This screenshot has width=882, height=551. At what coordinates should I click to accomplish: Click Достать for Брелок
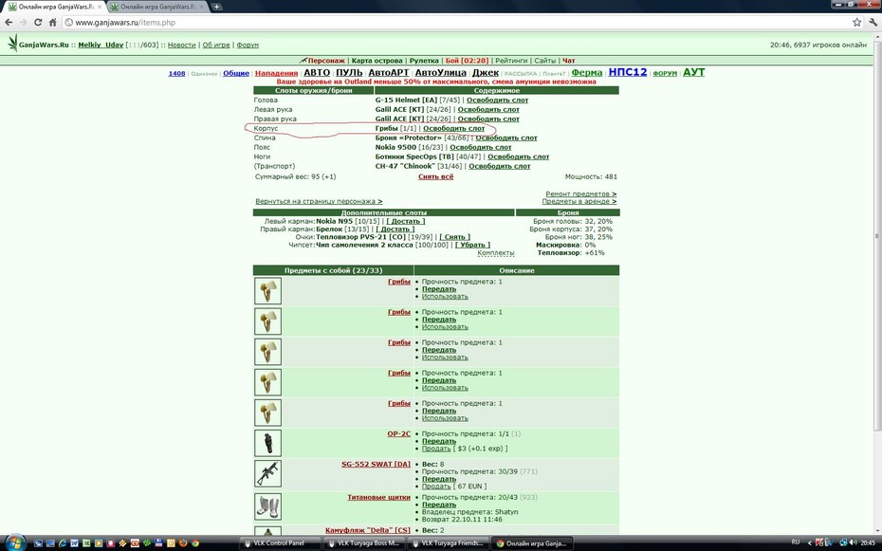395,230
